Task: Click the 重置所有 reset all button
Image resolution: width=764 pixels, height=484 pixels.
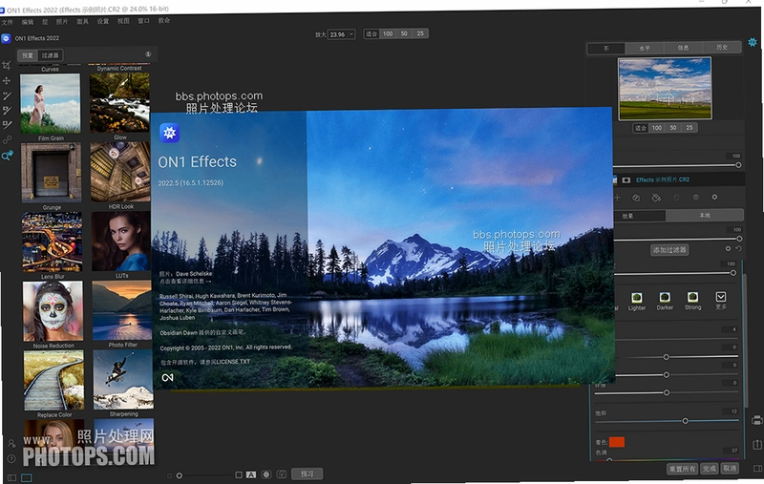Action: (x=682, y=469)
